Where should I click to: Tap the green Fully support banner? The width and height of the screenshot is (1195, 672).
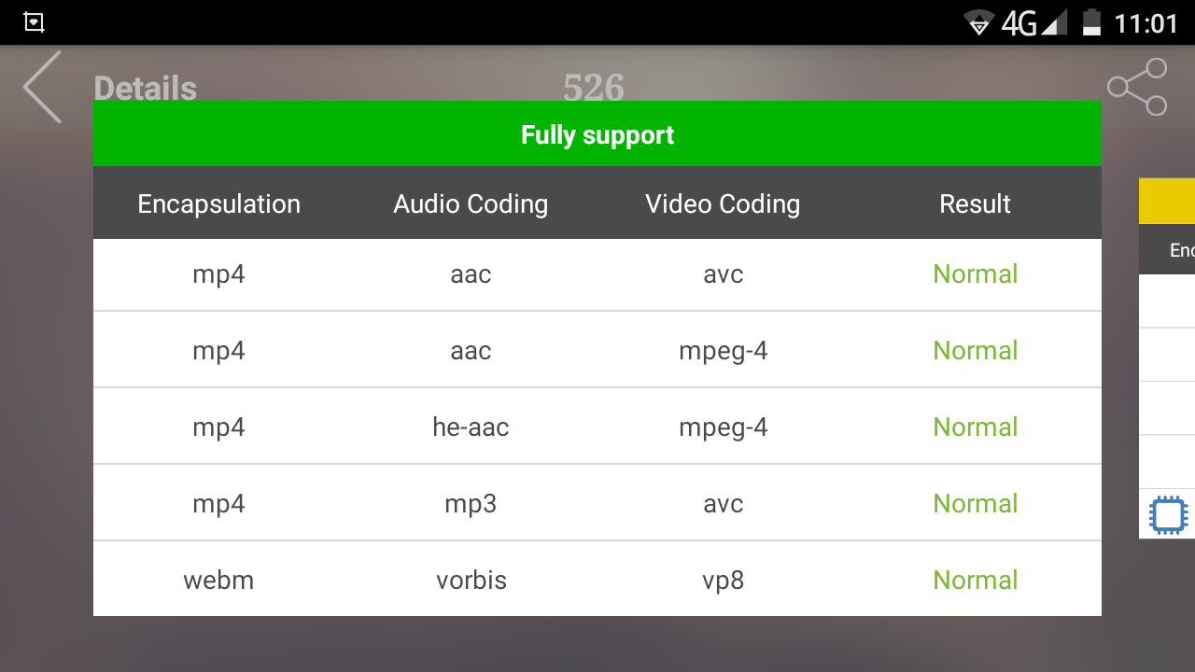(x=597, y=134)
